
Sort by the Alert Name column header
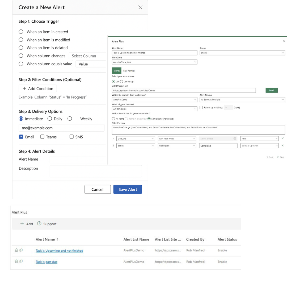point(45,239)
